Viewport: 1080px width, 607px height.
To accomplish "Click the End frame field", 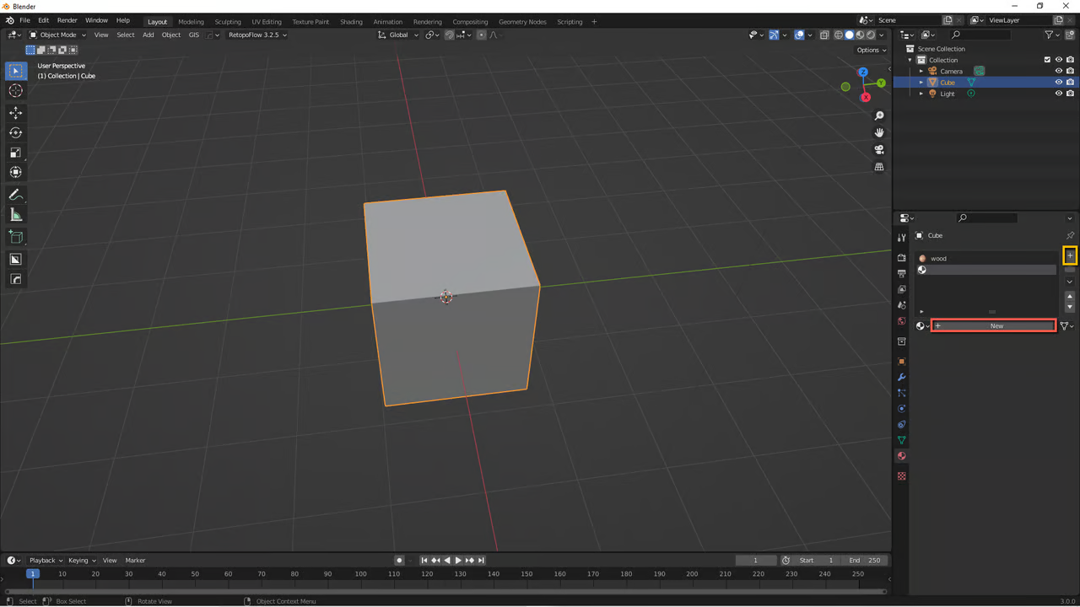I will coord(864,560).
